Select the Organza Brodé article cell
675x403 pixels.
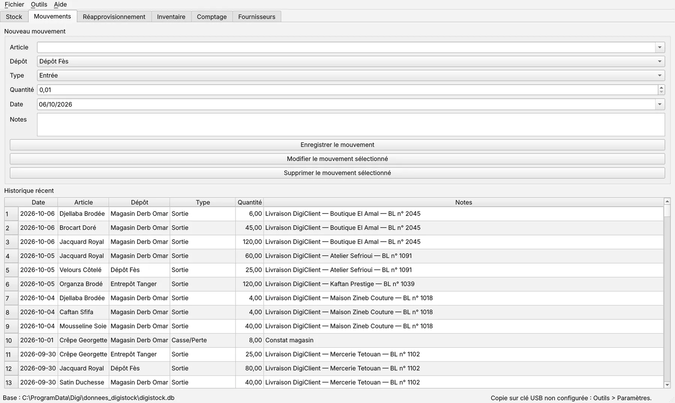click(83, 284)
